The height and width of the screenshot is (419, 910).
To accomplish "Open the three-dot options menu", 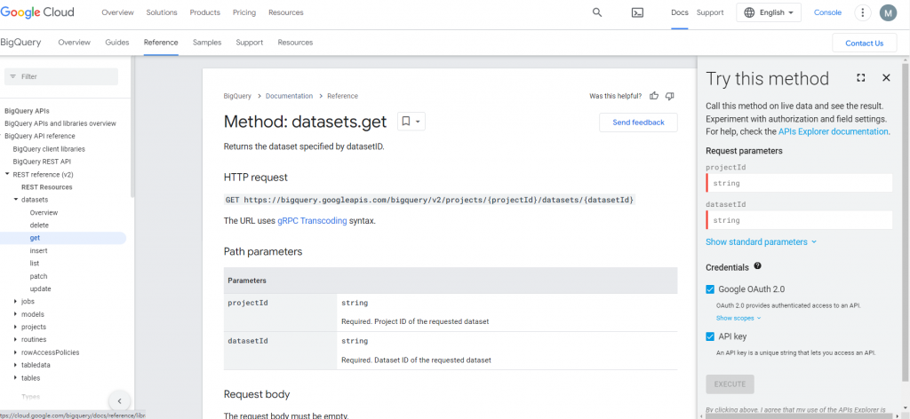I will pos(862,12).
